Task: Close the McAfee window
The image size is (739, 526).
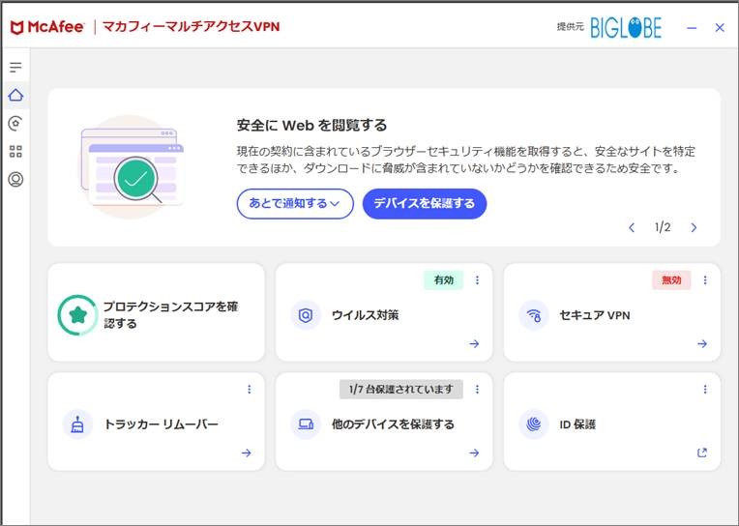Action: tap(720, 28)
